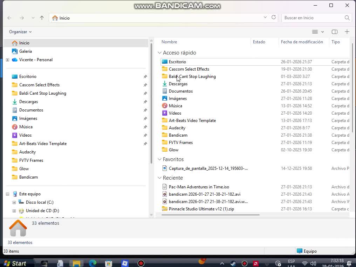Screen dimensions: 356x267
Task: Open the Organizar dropdown menu
Action: coord(20,32)
